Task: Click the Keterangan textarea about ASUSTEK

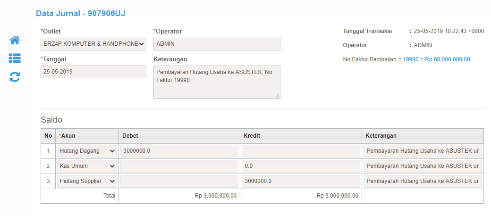Action: (x=217, y=82)
